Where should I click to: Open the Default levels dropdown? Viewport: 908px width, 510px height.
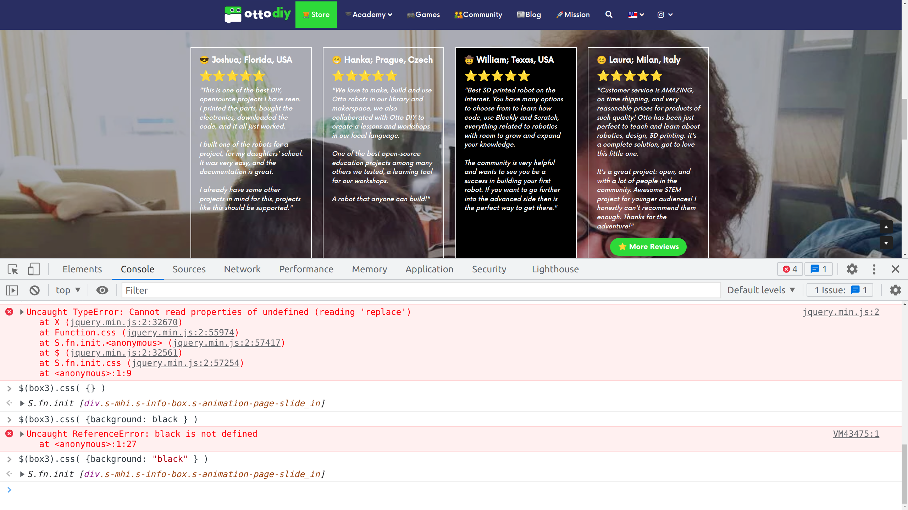(x=761, y=290)
